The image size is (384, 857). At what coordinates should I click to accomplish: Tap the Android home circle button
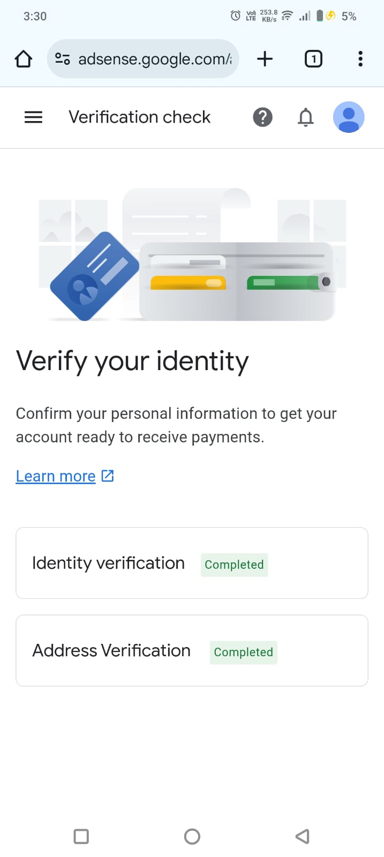[192, 836]
